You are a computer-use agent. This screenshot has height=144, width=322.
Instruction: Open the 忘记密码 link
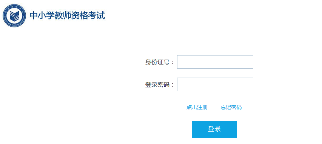click(231, 107)
